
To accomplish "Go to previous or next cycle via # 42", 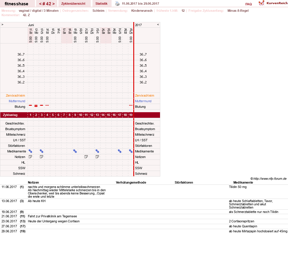I will click(47, 4).
